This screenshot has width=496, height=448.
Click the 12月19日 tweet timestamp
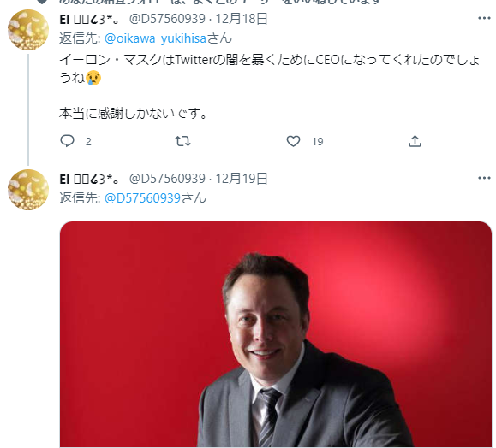pos(242,179)
